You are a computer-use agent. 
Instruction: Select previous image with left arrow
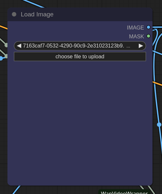[19, 46]
